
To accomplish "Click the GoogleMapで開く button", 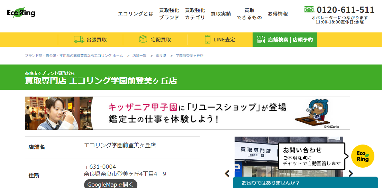I will point(111,184).
